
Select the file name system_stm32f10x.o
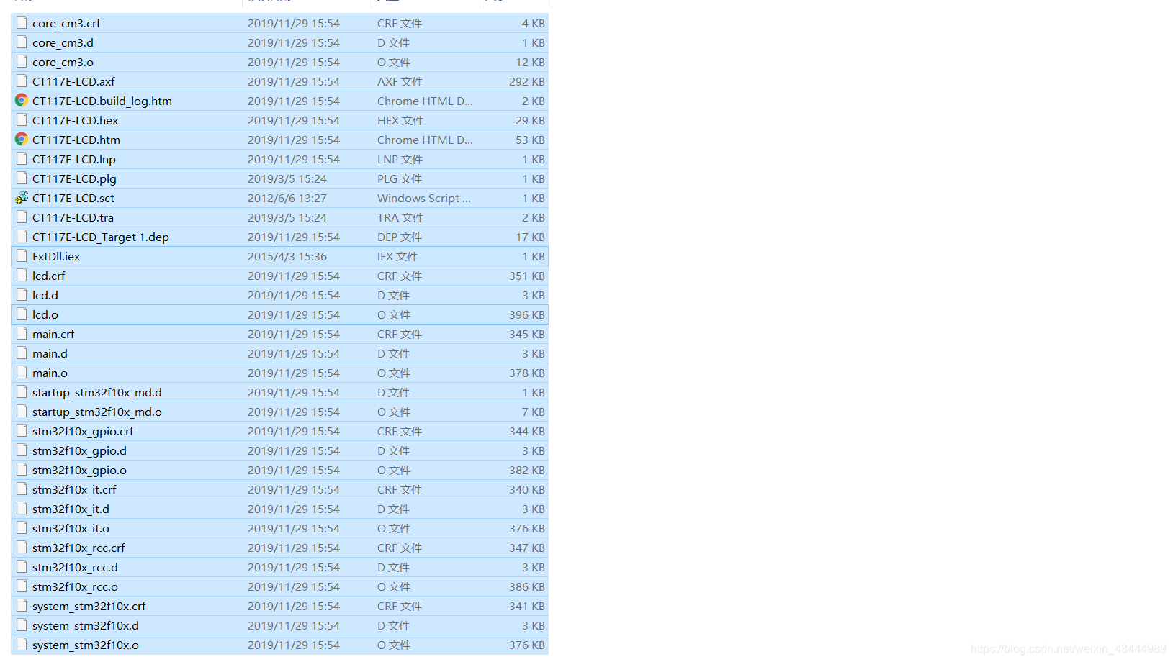(x=86, y=645)
